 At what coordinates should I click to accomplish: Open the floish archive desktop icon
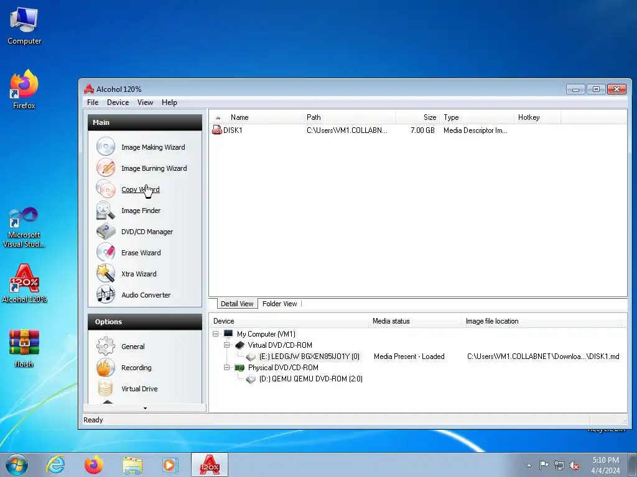coord(24,348)
